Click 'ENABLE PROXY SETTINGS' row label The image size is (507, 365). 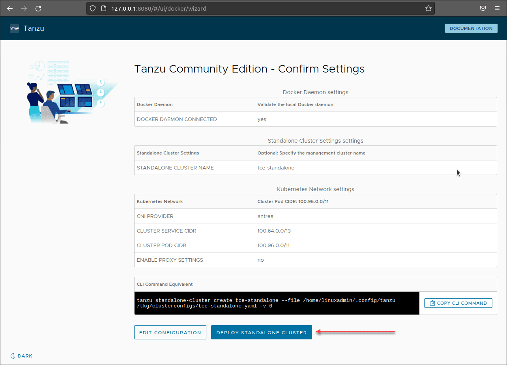[x=170, y=260]
